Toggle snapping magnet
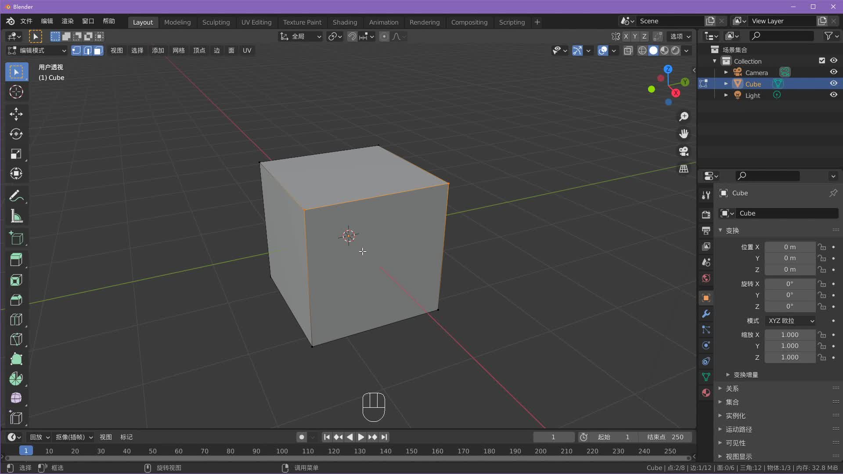 click(352, 36)
